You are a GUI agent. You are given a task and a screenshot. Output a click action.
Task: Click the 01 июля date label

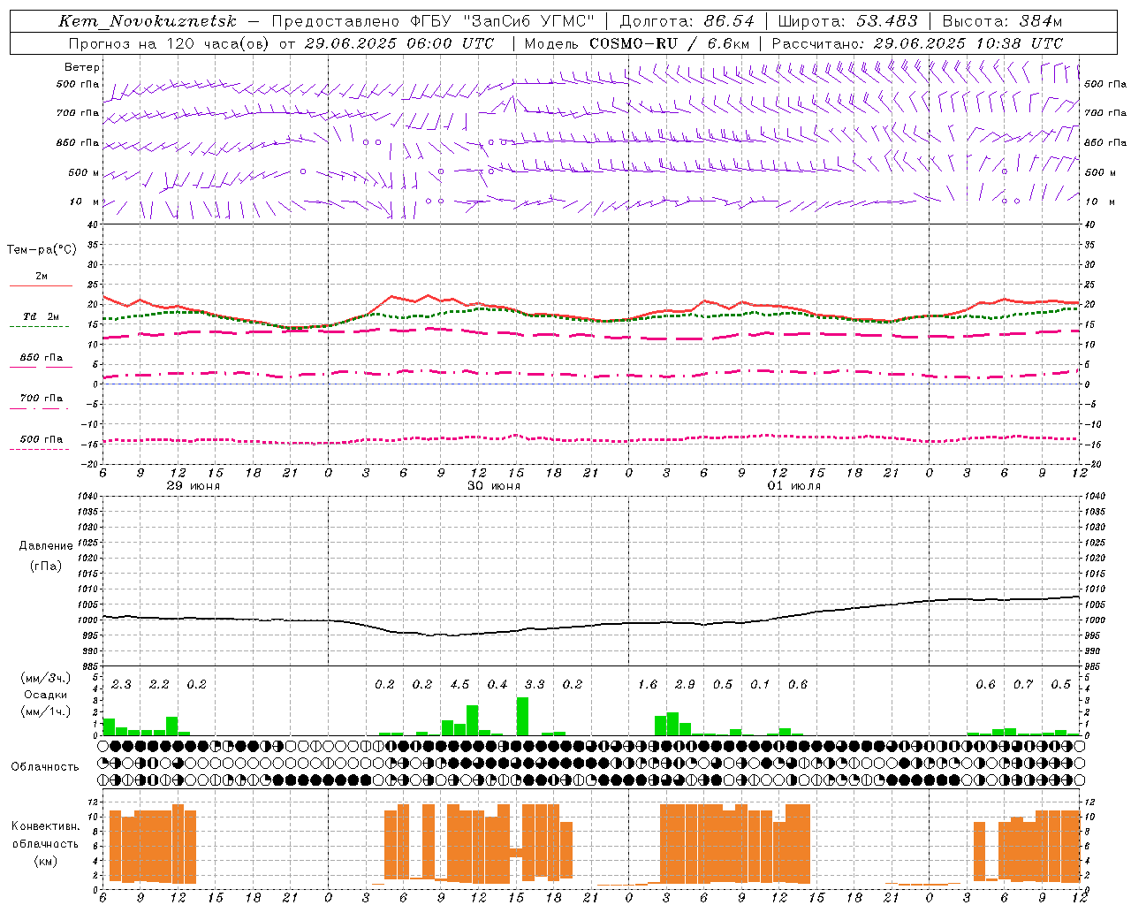click(x=793, y=486)
